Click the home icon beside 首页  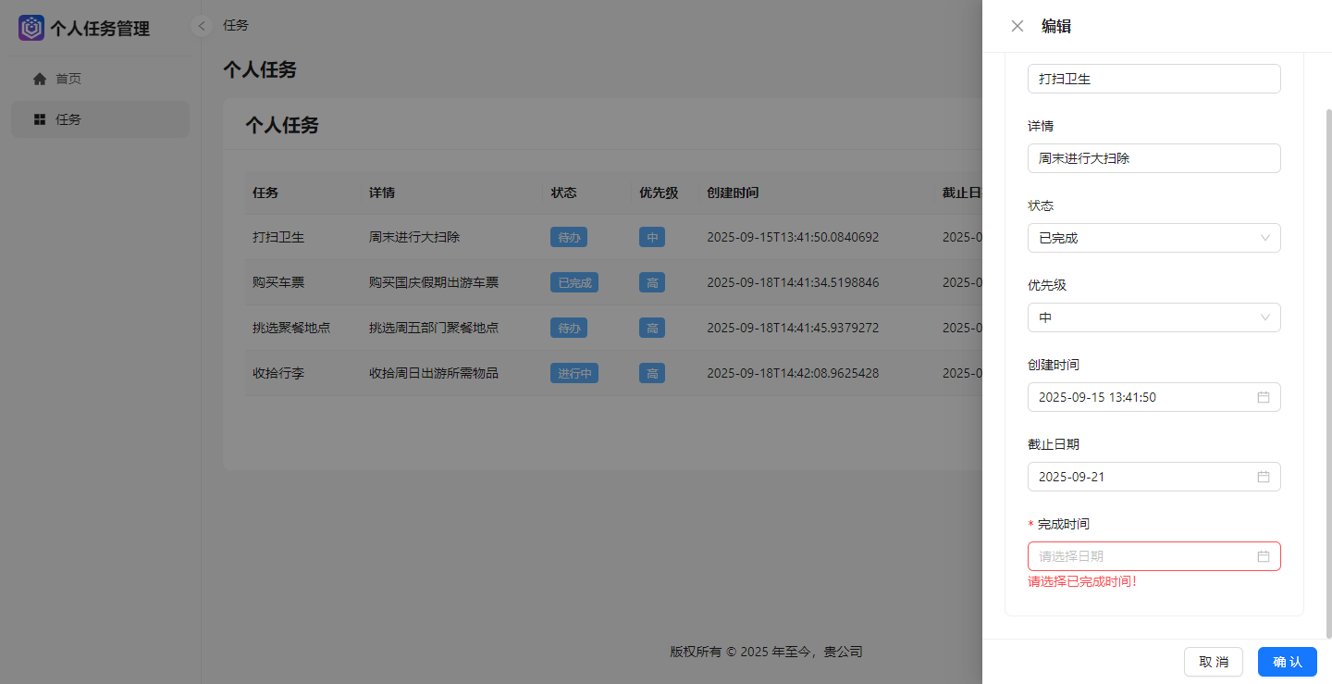(40, 79)
